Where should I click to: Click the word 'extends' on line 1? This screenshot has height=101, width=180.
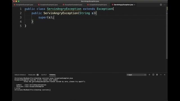(x=89, y=9)
